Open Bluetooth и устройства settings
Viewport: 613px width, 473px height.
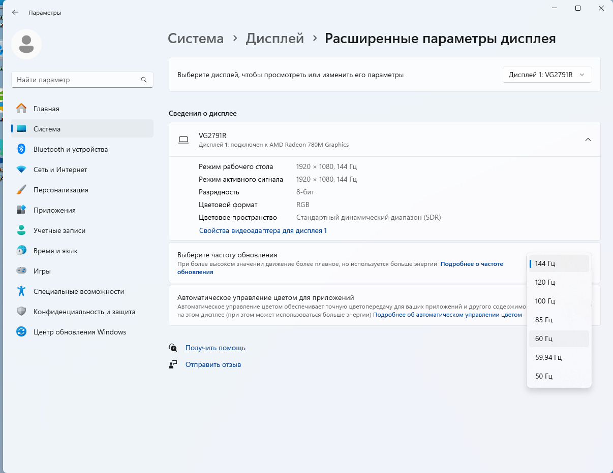(x=82, y=149)
